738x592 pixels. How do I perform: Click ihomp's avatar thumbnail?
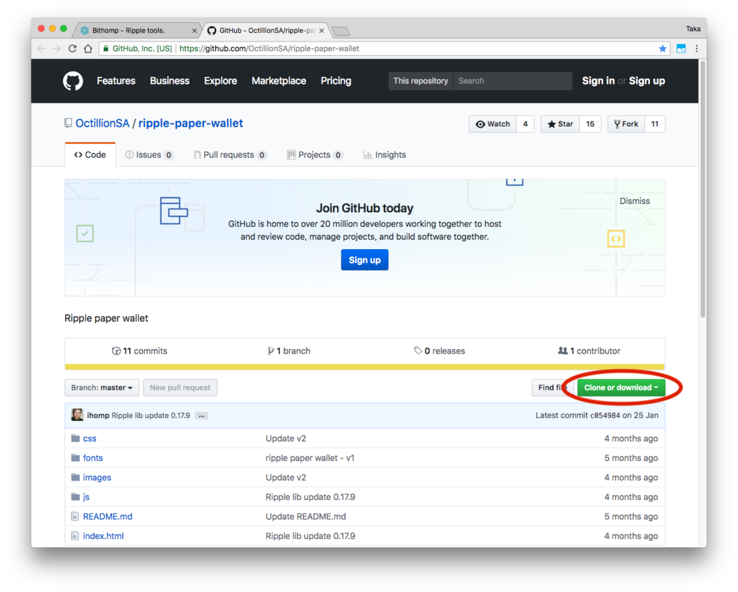(77, 415)
